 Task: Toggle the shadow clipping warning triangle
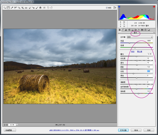click(119, 7)
